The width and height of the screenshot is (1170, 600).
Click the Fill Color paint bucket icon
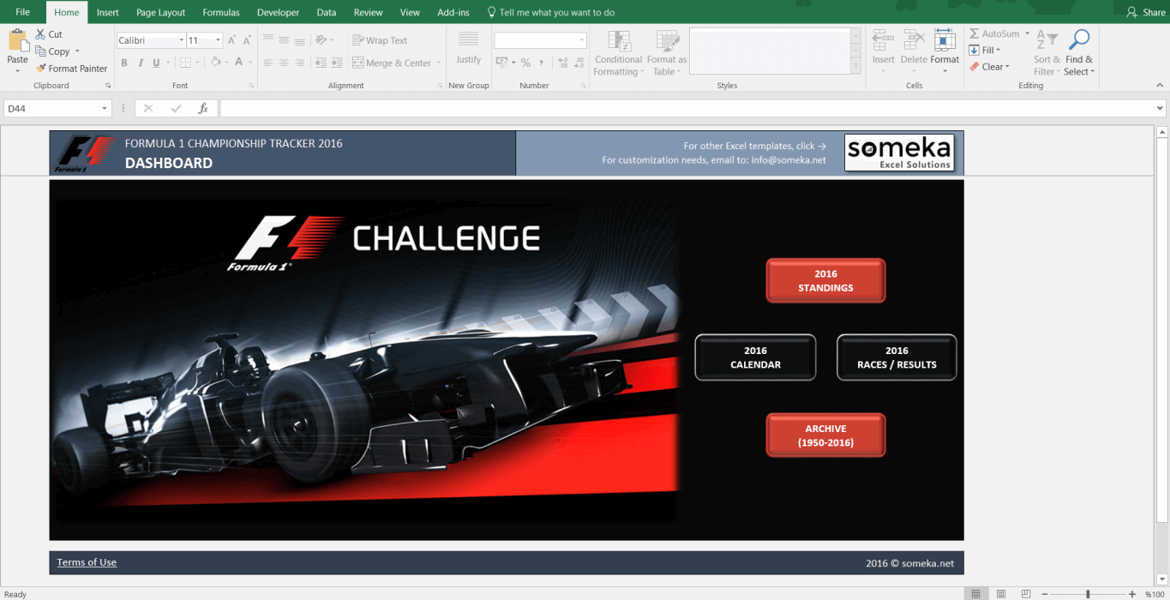216,63
